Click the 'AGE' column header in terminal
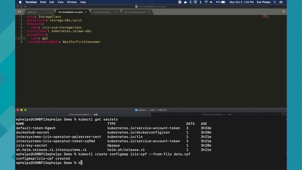302x170 pixels. coord(204,124)
